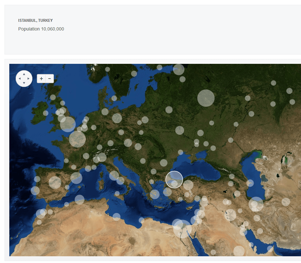This screenshot has width=301, height=263.
Task: Select the large Paris bubble in France
Action: point(77,139)
